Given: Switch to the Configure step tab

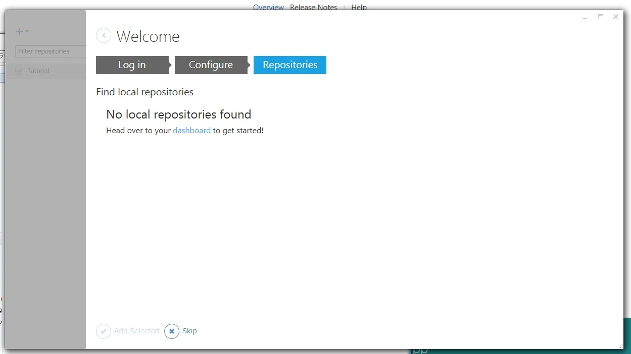Looking at the screenshot, I should click(x=211, y=65).
